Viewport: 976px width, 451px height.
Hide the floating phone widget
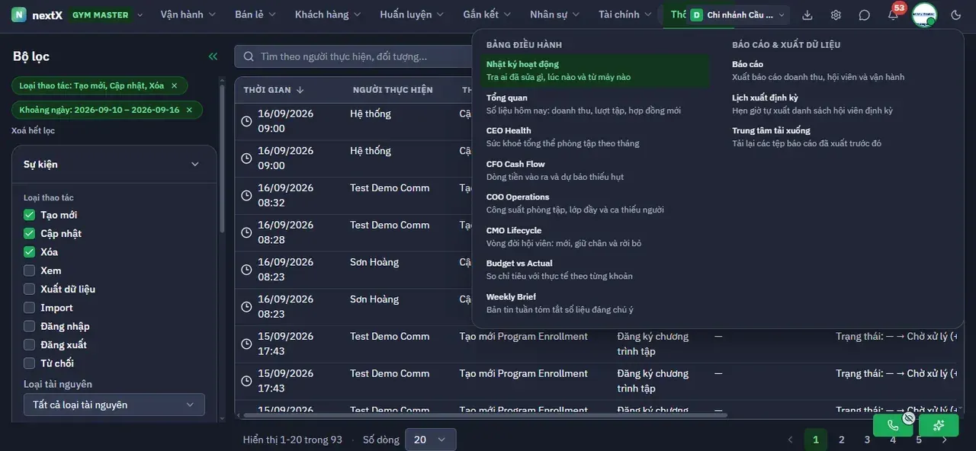909,417
